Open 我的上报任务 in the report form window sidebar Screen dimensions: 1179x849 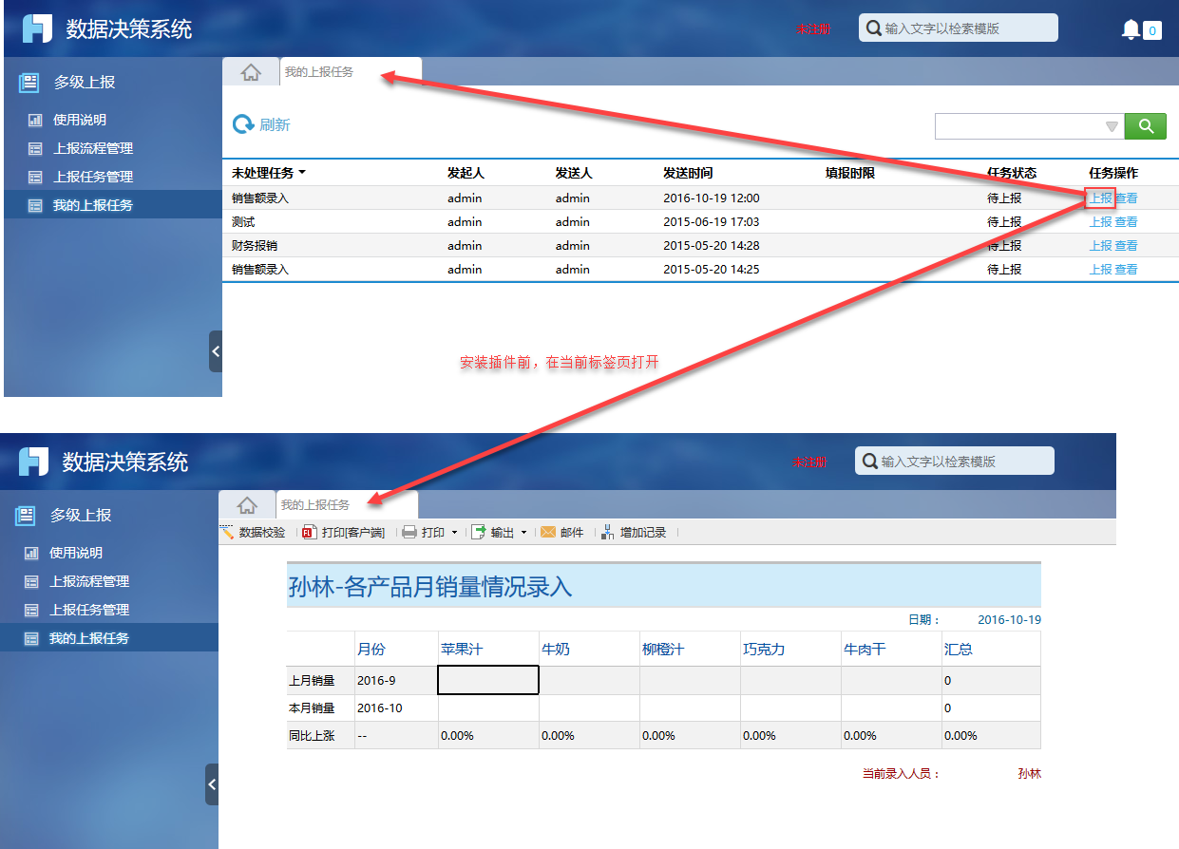(89, 638)
